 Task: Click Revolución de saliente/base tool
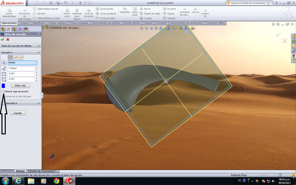click(x=24, y=14)
